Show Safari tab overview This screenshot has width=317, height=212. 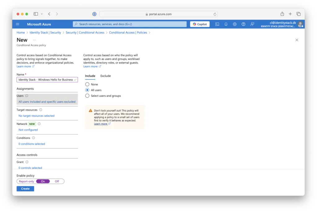coord(298,14)
